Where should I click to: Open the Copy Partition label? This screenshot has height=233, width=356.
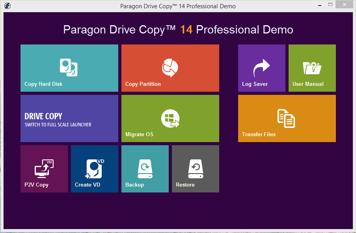143,84
